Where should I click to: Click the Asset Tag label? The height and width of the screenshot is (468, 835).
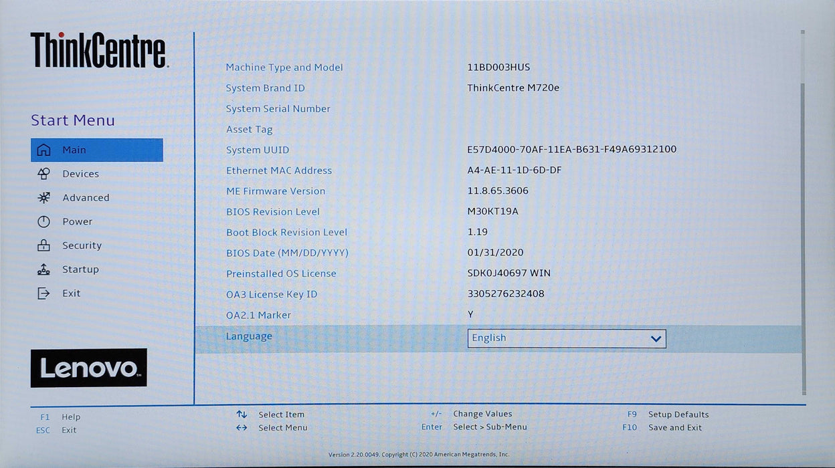(250, 130)
